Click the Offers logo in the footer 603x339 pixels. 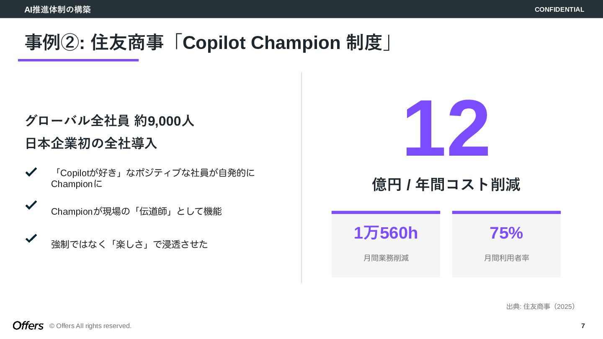tap(28, 326)
